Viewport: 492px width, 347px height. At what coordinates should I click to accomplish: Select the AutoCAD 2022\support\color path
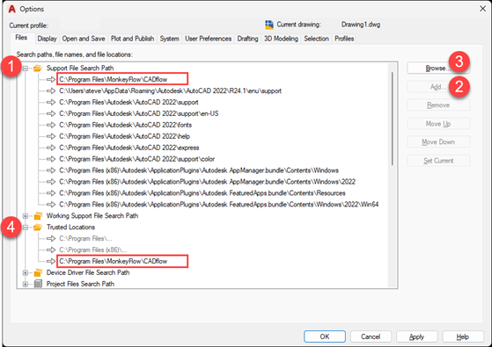(136, 159)
